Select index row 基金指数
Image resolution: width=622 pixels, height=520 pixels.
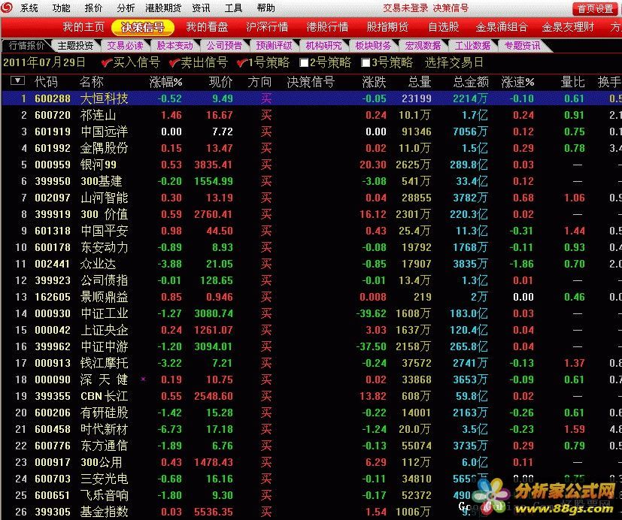pos(311,512)
